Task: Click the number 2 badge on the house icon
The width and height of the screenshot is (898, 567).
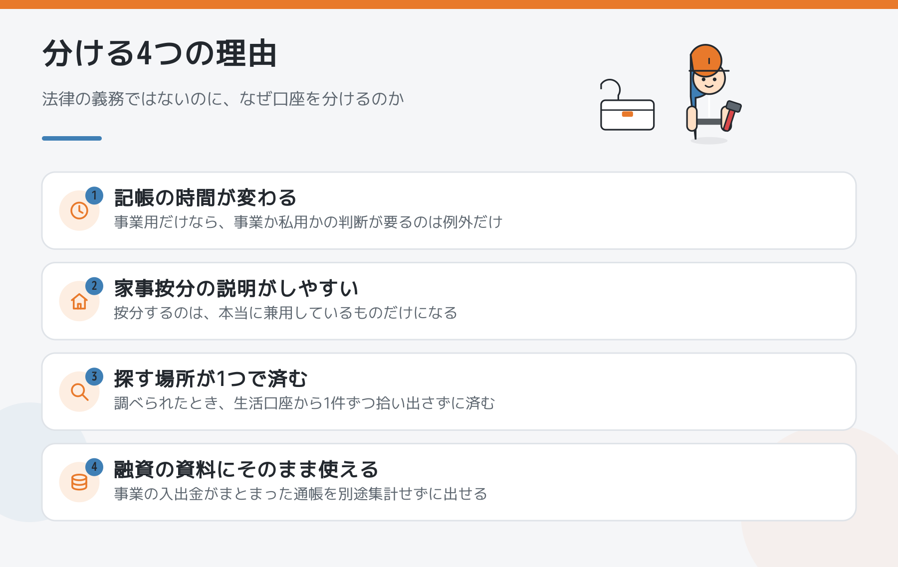Action: tap(94, 286)
